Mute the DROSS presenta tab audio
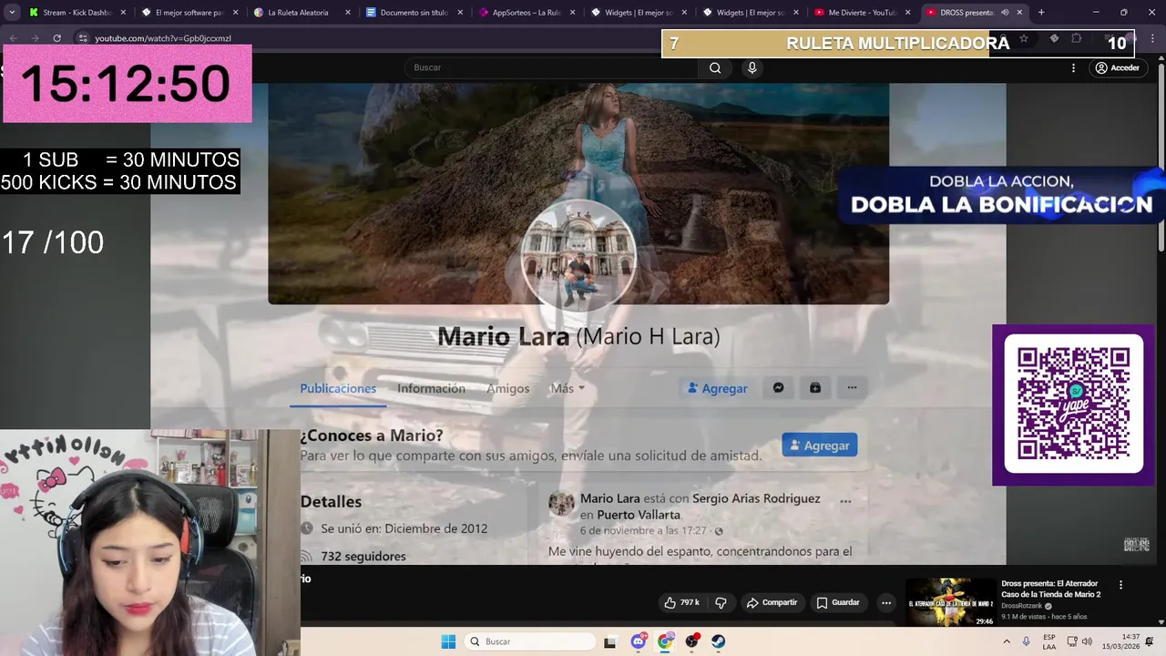This screenshot has width=1166, height=656. tap(1005, 13)
